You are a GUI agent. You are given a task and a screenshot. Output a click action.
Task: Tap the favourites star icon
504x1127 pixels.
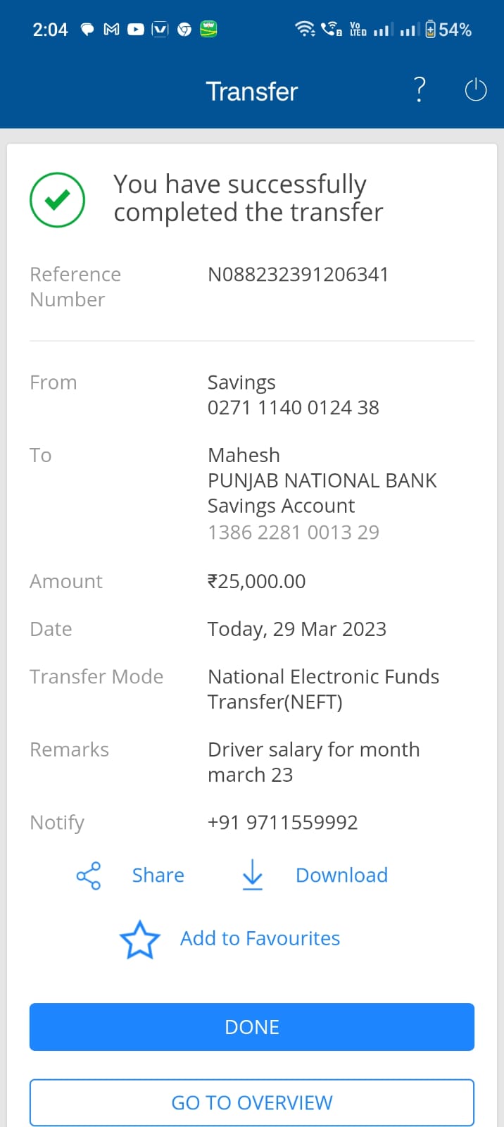pos(139,940)
